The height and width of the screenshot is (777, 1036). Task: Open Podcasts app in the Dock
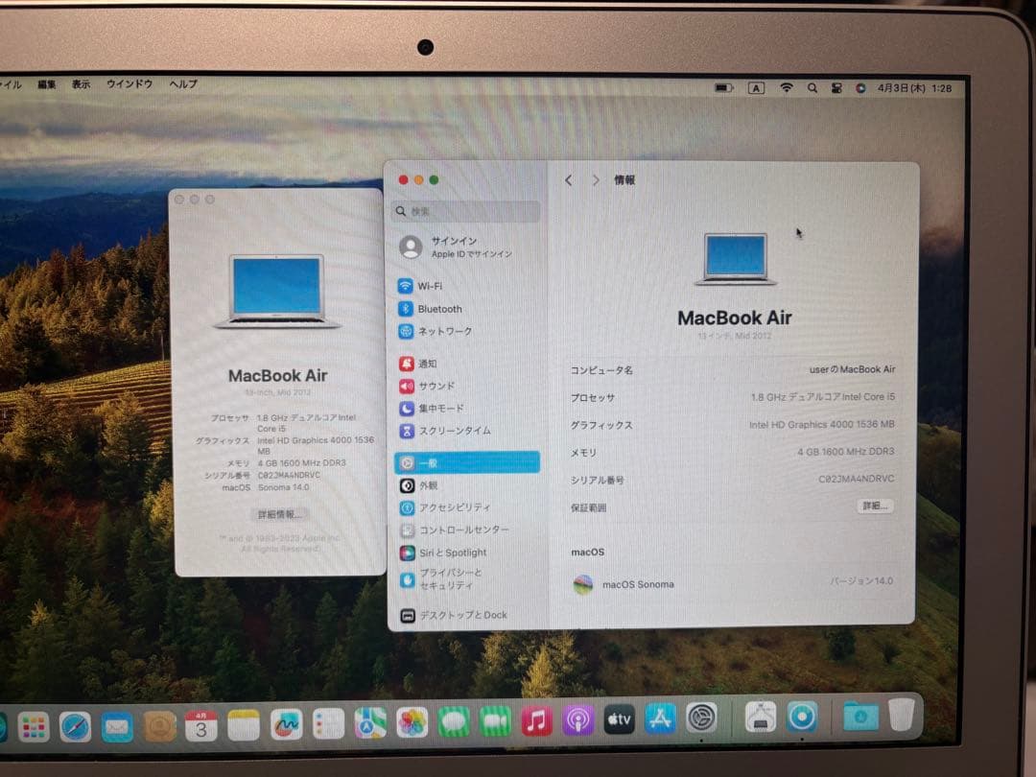[578, 719]
